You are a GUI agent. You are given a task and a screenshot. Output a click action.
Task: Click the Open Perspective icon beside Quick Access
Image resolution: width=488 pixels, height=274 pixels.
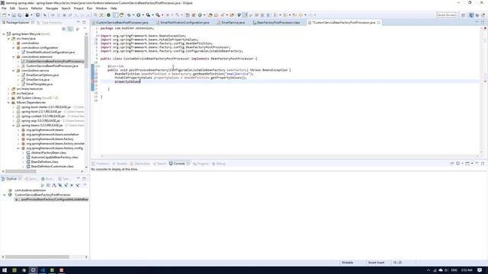463,15
